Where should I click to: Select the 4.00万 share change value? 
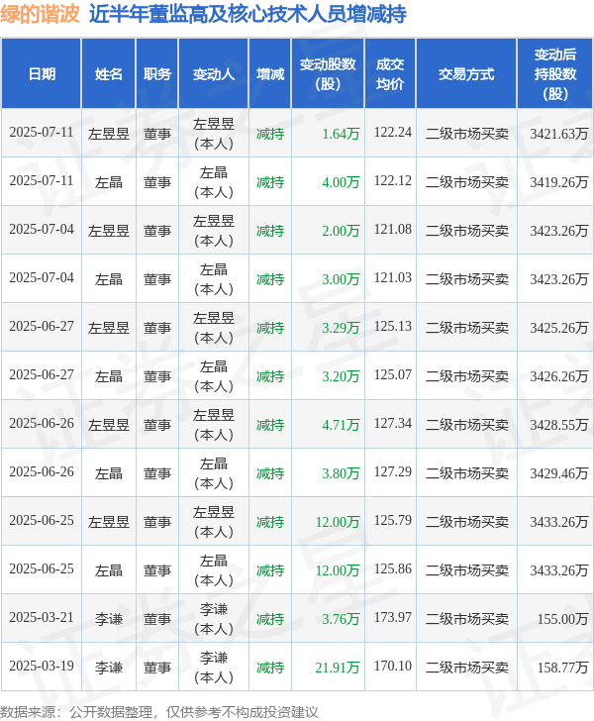tap(341, 182)
